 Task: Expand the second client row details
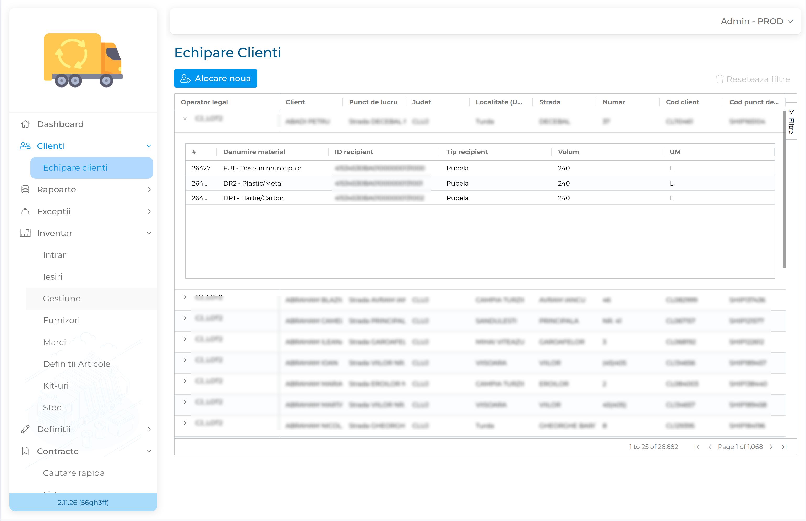(185, 297)
